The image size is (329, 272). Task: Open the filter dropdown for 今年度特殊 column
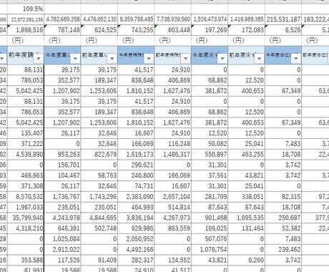coord(149,59)
